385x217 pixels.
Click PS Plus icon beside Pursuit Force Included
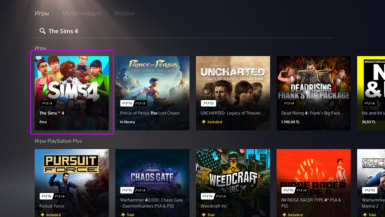point(43,215)
